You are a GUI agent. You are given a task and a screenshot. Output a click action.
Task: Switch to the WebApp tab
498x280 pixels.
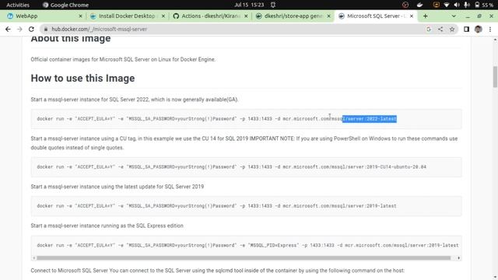click(44, 16)
